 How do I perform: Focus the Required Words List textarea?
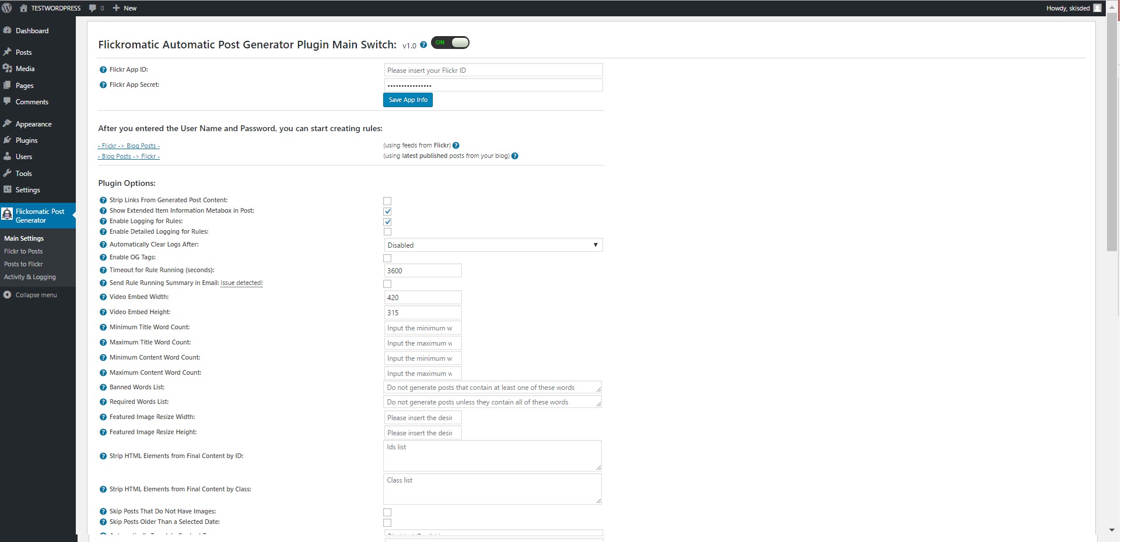coord(493,402)
